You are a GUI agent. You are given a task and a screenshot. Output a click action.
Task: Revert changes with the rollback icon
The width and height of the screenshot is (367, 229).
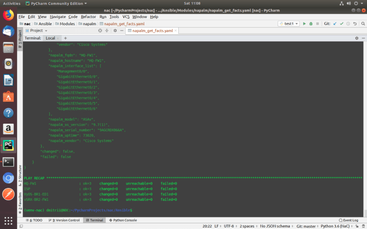click(x=355, y=23)
